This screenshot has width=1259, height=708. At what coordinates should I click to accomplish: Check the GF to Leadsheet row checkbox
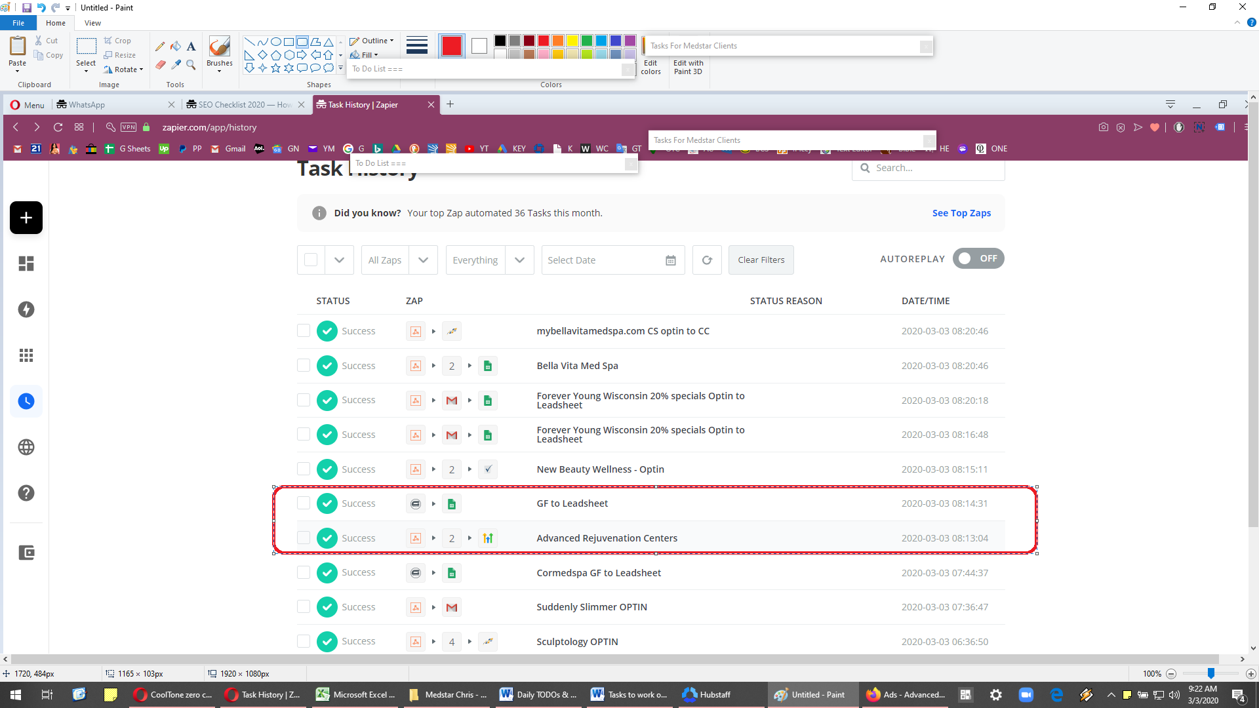(304, 503)
